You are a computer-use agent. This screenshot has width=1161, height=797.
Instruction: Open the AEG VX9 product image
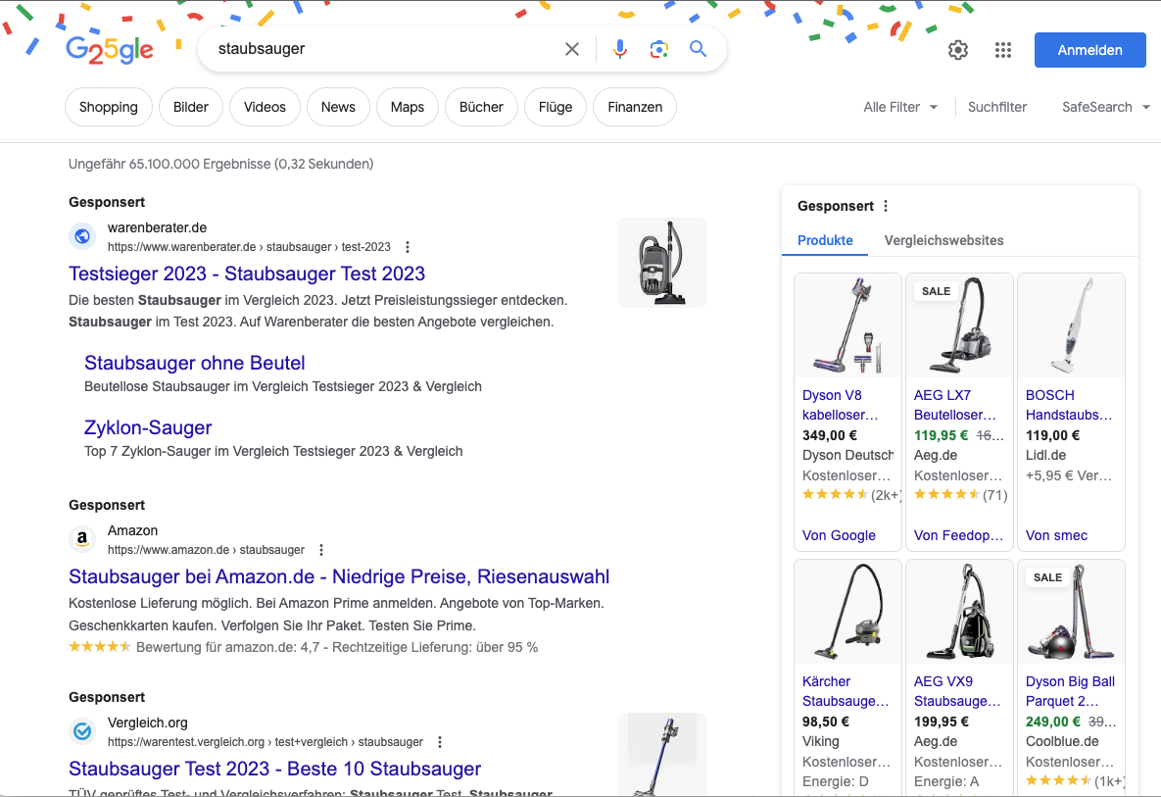point(959,611)
